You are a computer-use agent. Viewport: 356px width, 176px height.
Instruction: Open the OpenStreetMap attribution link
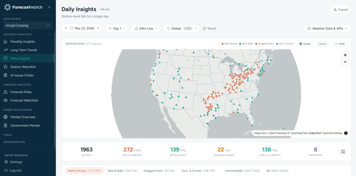click(332, 133)
